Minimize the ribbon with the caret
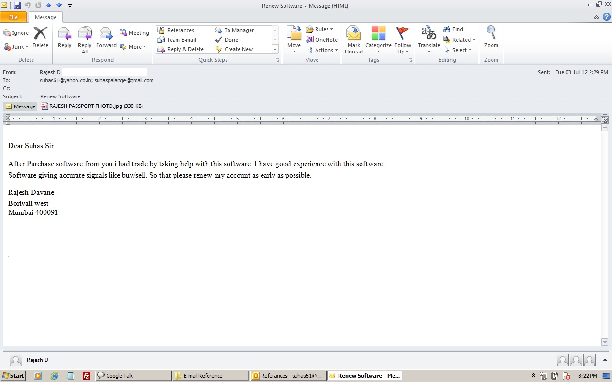 tap(596, 17)
